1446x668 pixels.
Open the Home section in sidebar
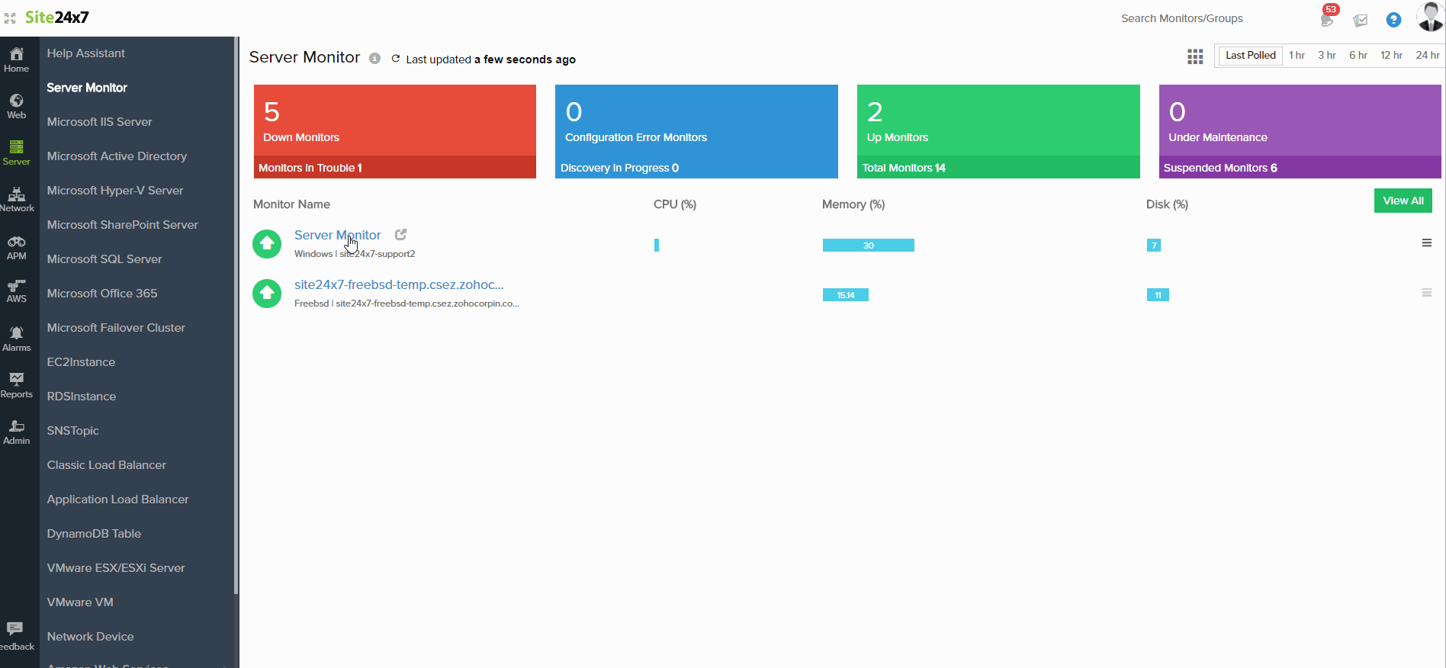16,59
